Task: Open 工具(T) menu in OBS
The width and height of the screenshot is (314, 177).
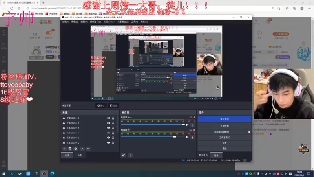Action: (134, 22)
